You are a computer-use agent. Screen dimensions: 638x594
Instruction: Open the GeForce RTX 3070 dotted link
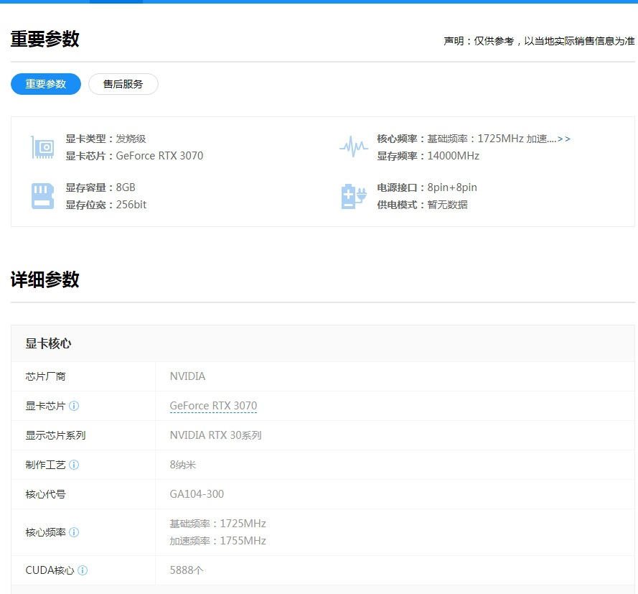pyautogui.click(x=213, y=406)
